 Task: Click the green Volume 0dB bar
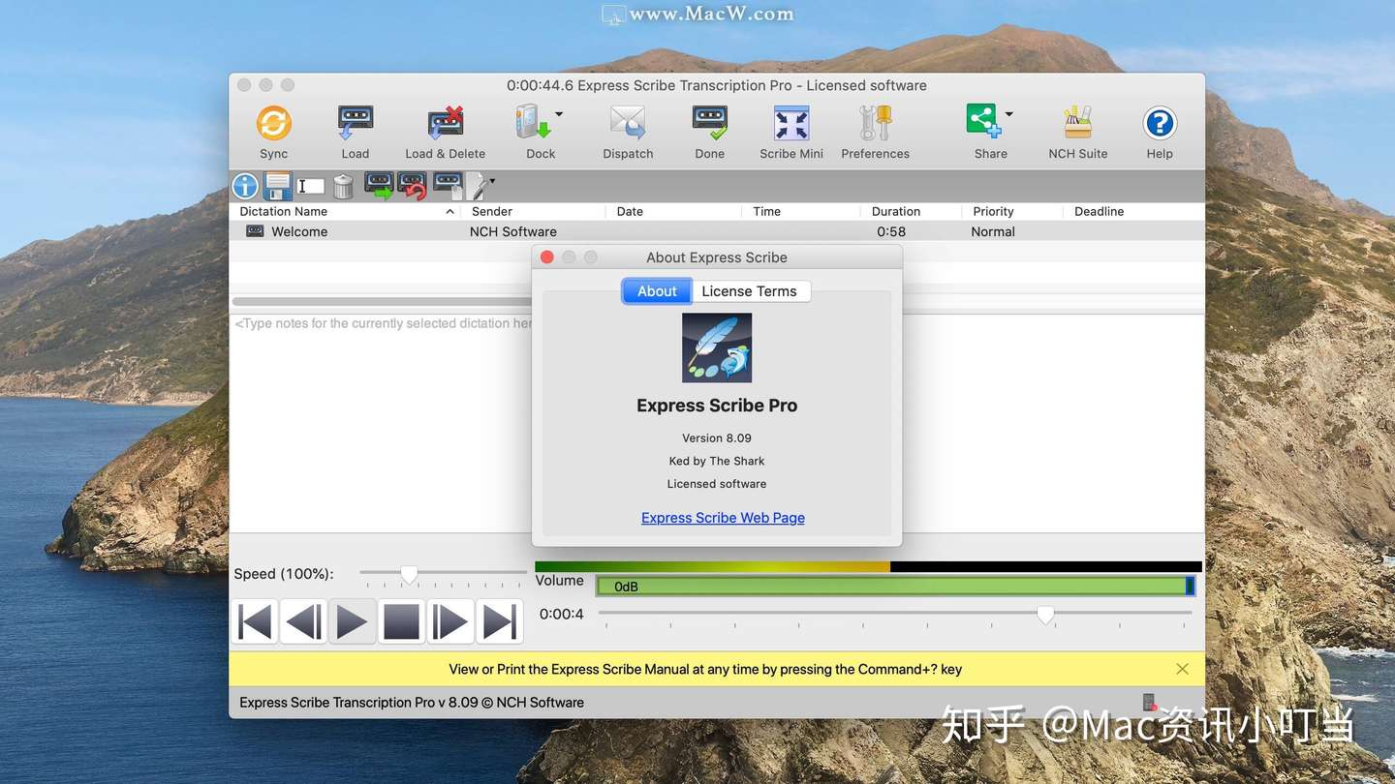pos(895,587)
